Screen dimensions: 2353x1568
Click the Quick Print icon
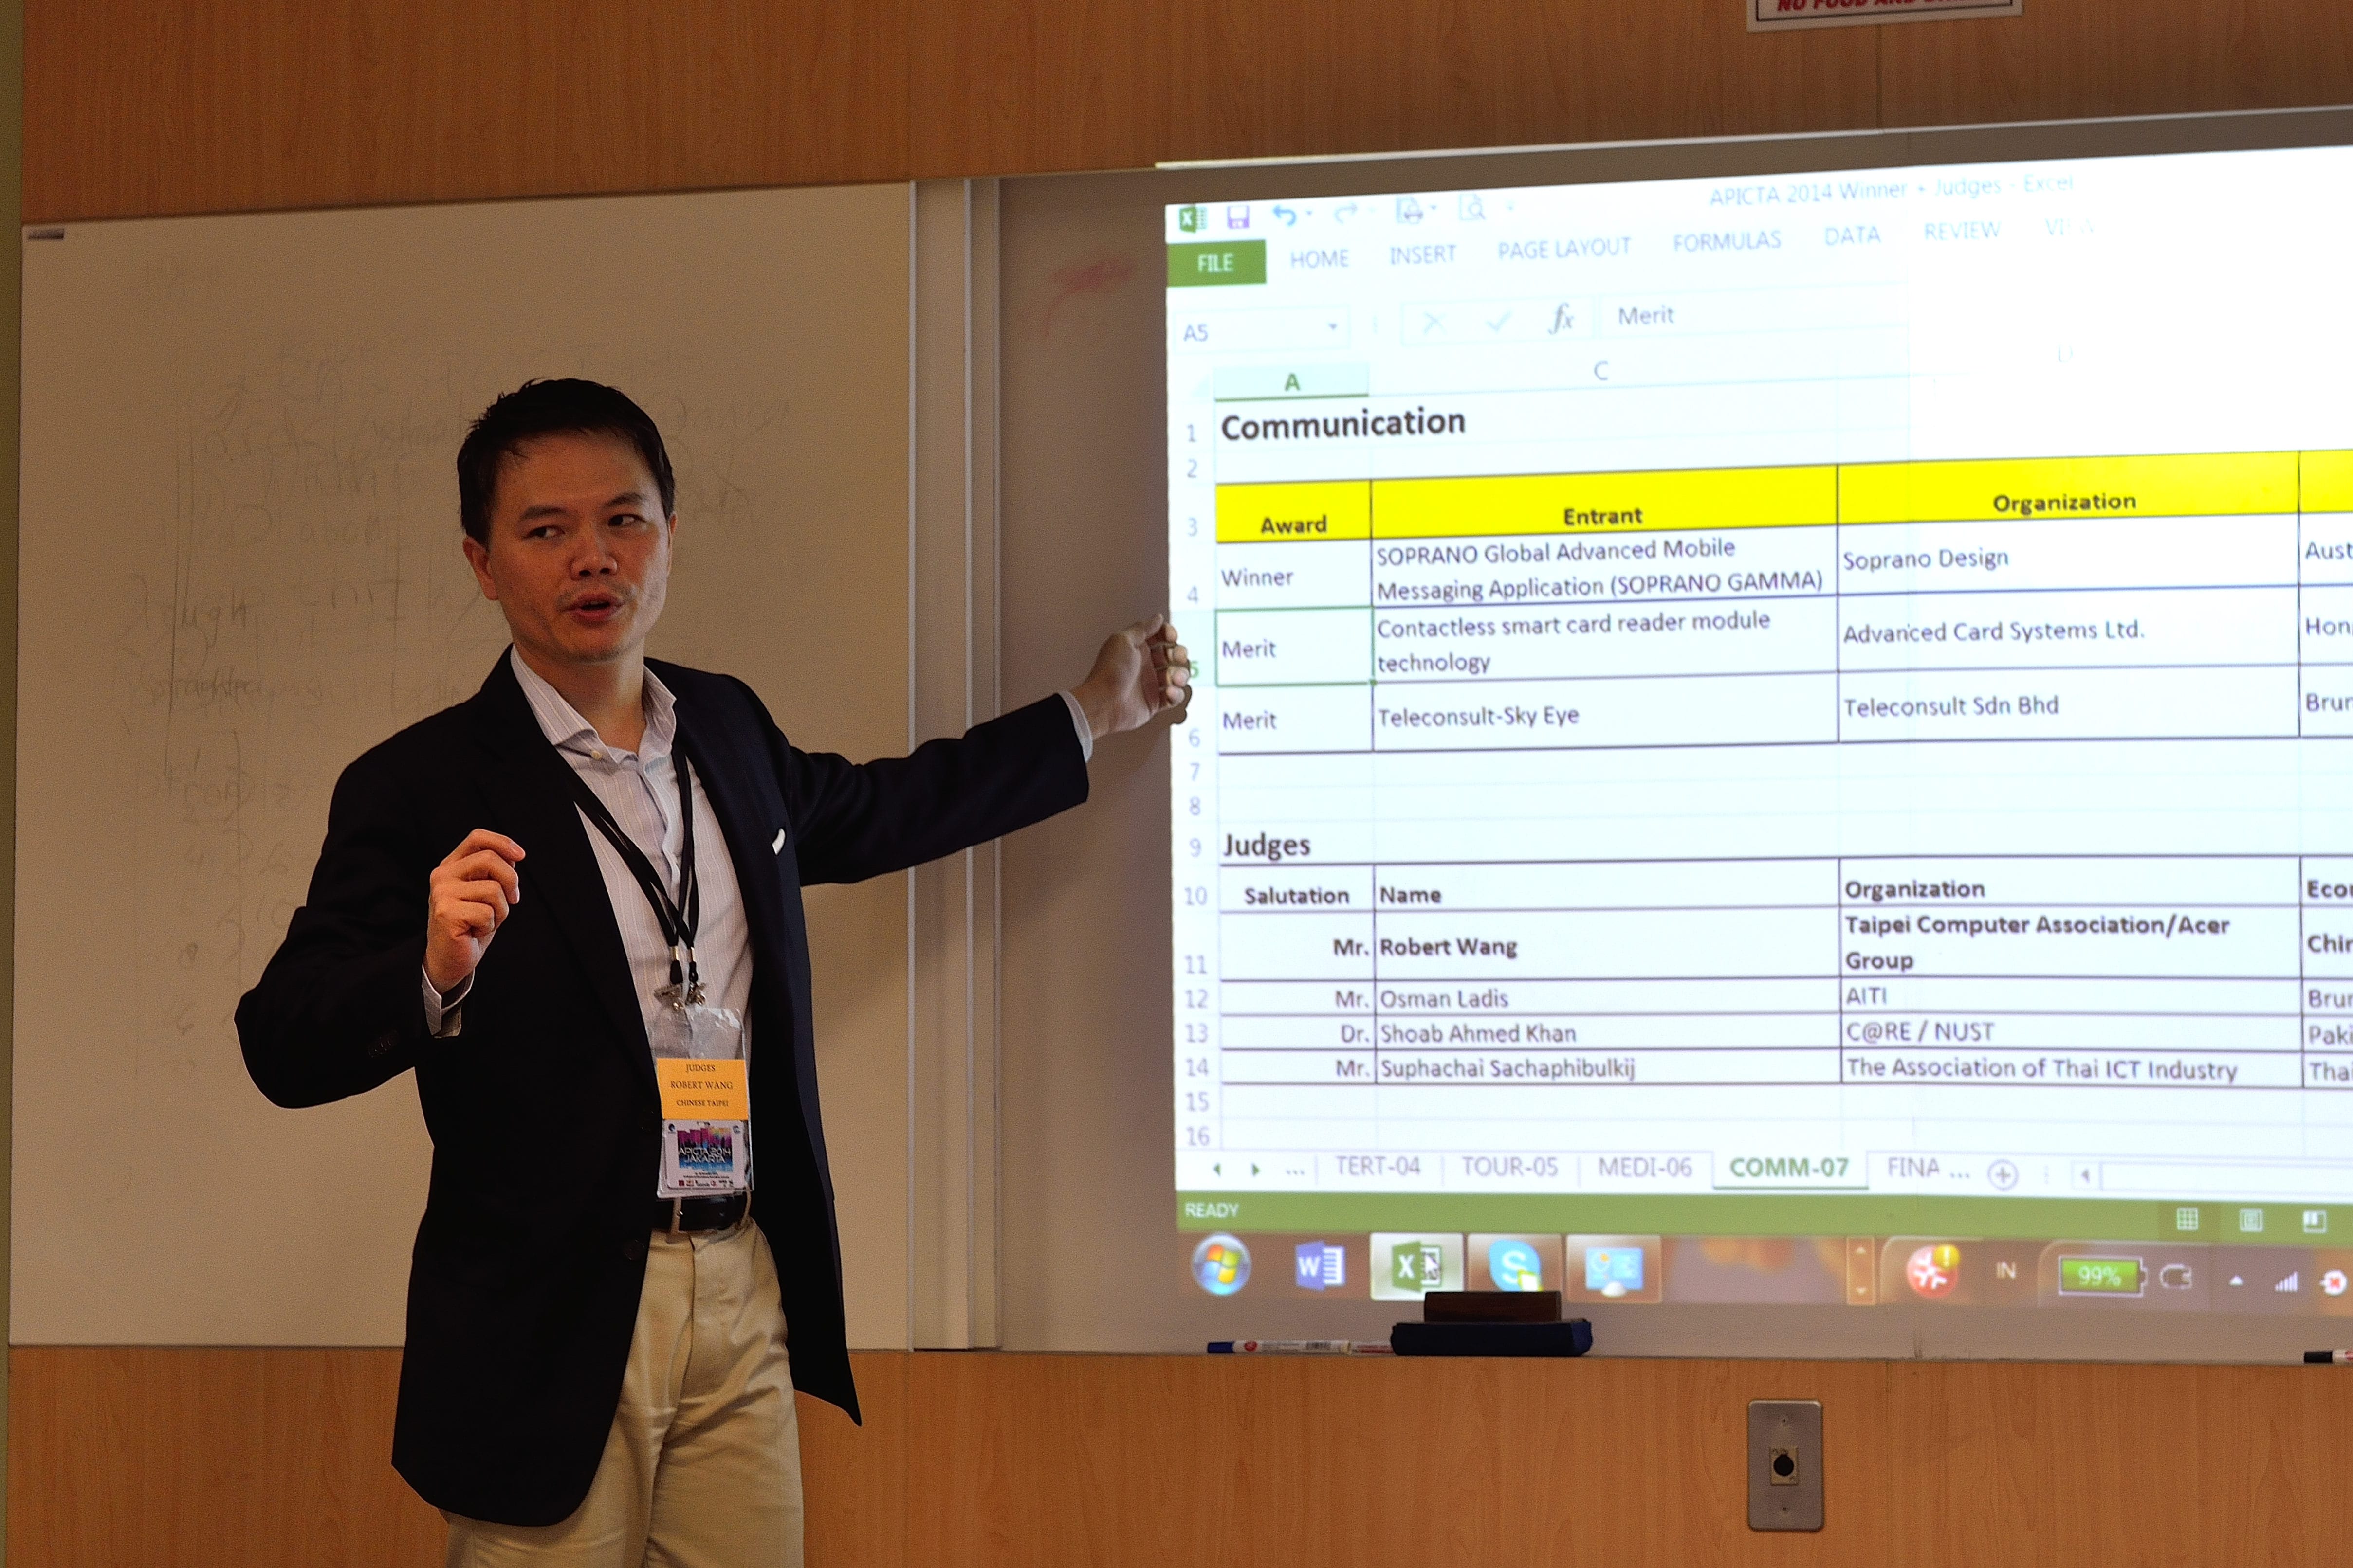pos(1410,210)
